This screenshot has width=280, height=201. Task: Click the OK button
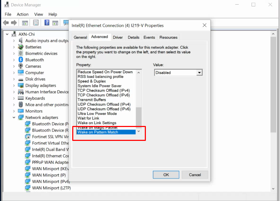(x=166, y=175)
